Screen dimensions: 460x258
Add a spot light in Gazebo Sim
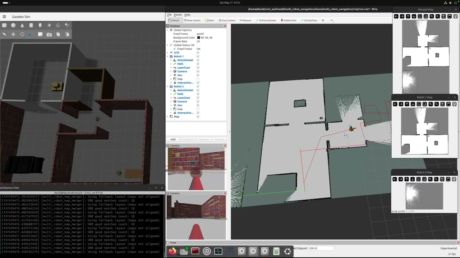click(67, 25)
